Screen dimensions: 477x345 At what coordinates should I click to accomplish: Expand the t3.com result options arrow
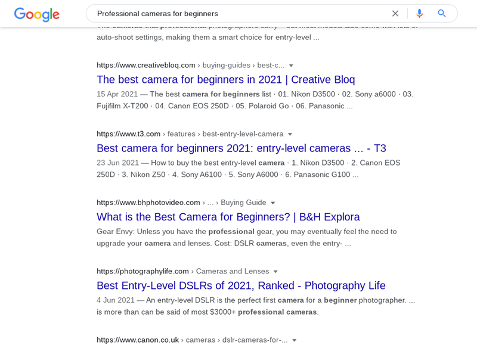pos(290,134)
